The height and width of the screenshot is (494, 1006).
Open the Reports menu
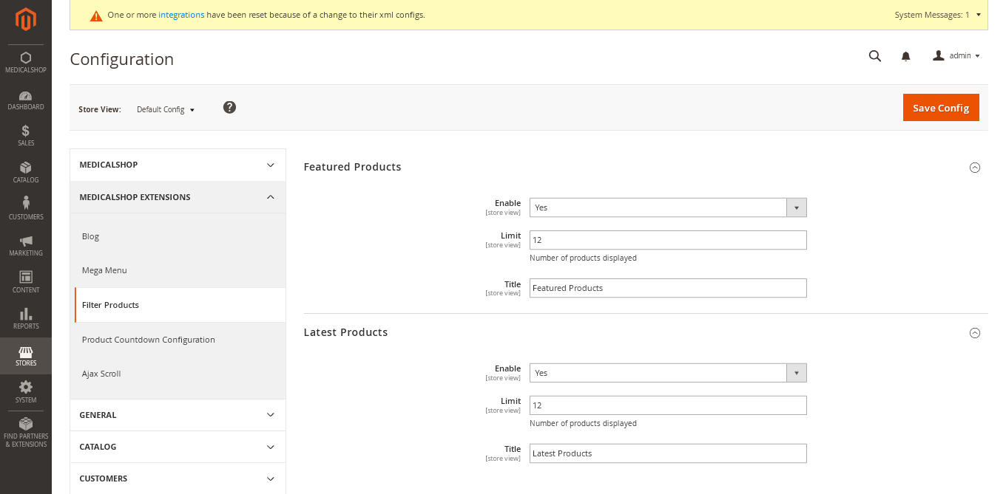(x=26, y=319)
